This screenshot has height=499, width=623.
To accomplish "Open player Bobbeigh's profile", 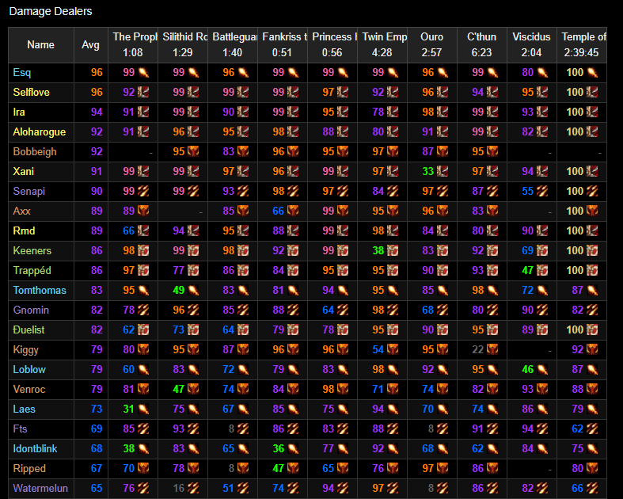I will [x=35, y=151].
